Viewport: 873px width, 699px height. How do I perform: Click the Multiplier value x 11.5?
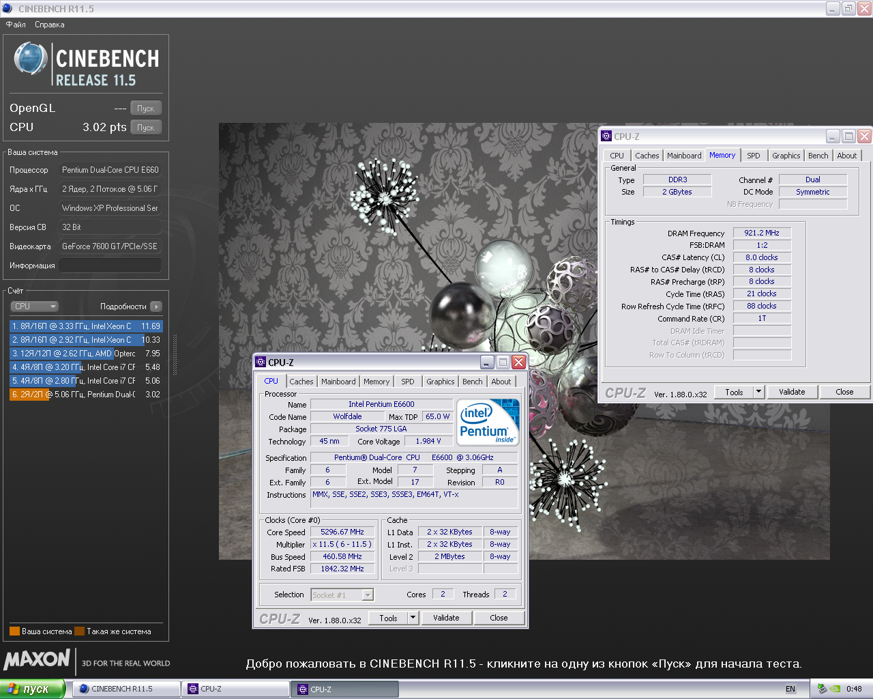click(342, 544)
